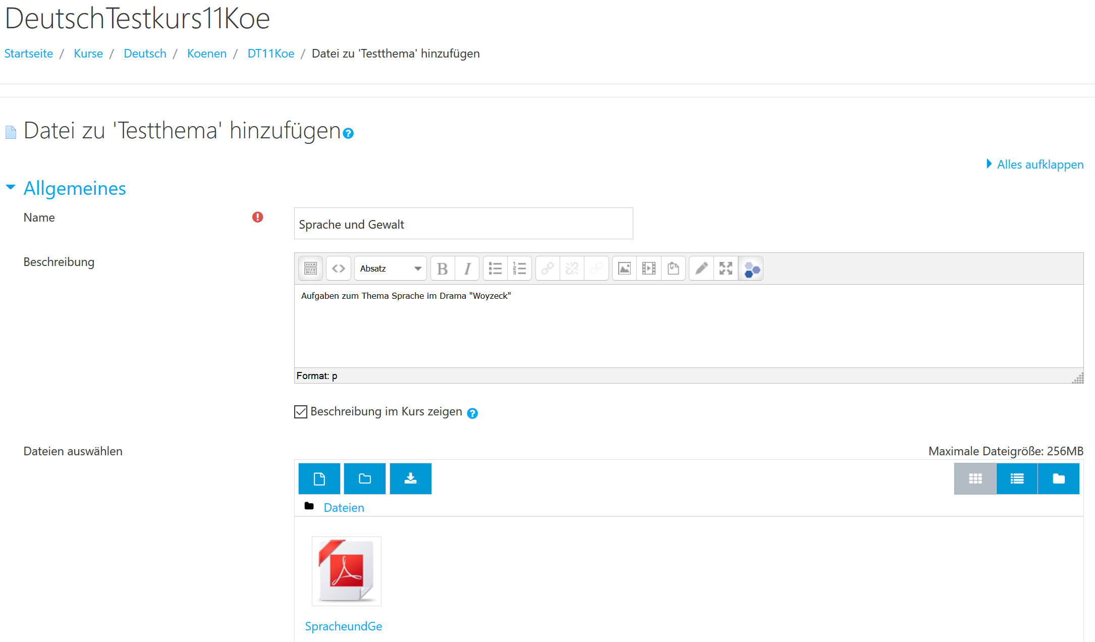Toggle the editor toolbar rows button
The image size is (1095, 642).
coord(310,269)
